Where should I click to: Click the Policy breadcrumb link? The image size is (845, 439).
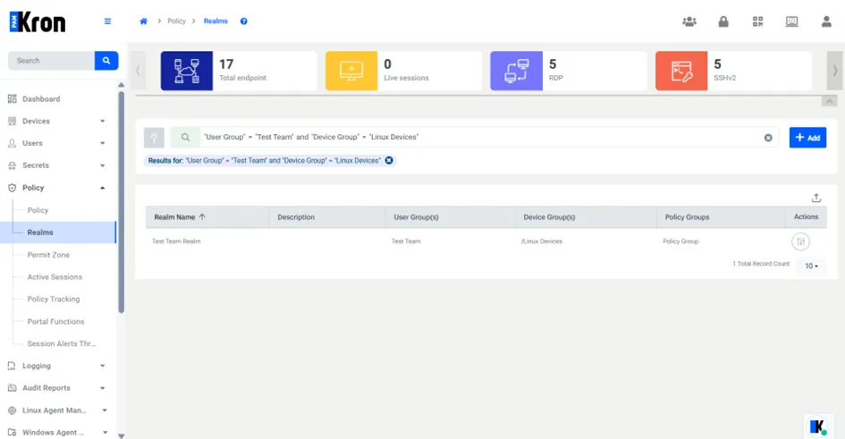[x=176, y=21]
